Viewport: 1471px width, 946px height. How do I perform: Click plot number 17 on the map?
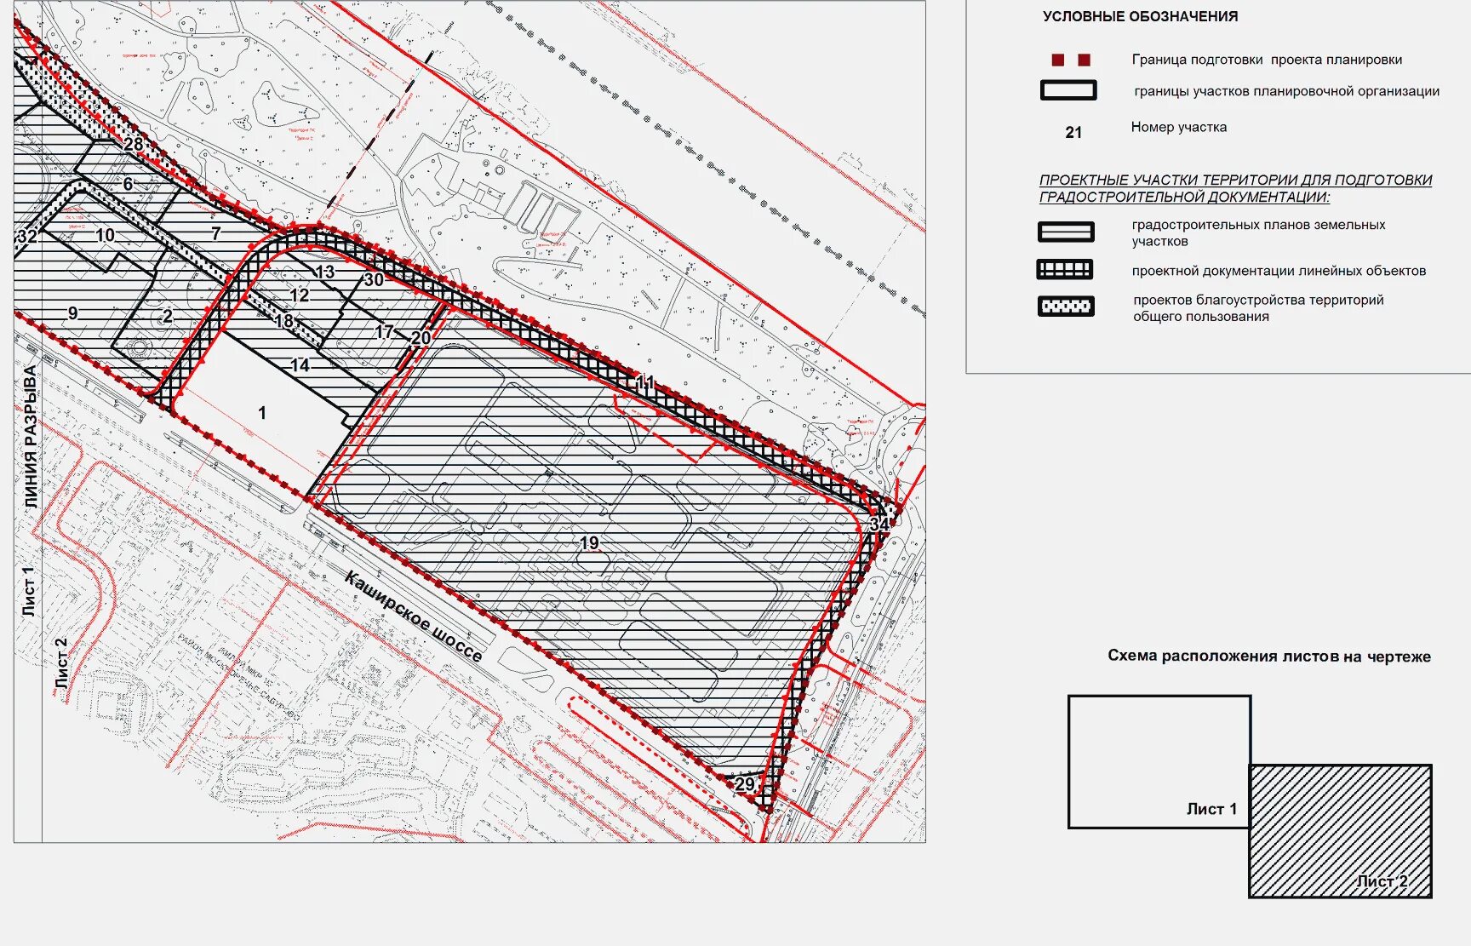point(384,331)
